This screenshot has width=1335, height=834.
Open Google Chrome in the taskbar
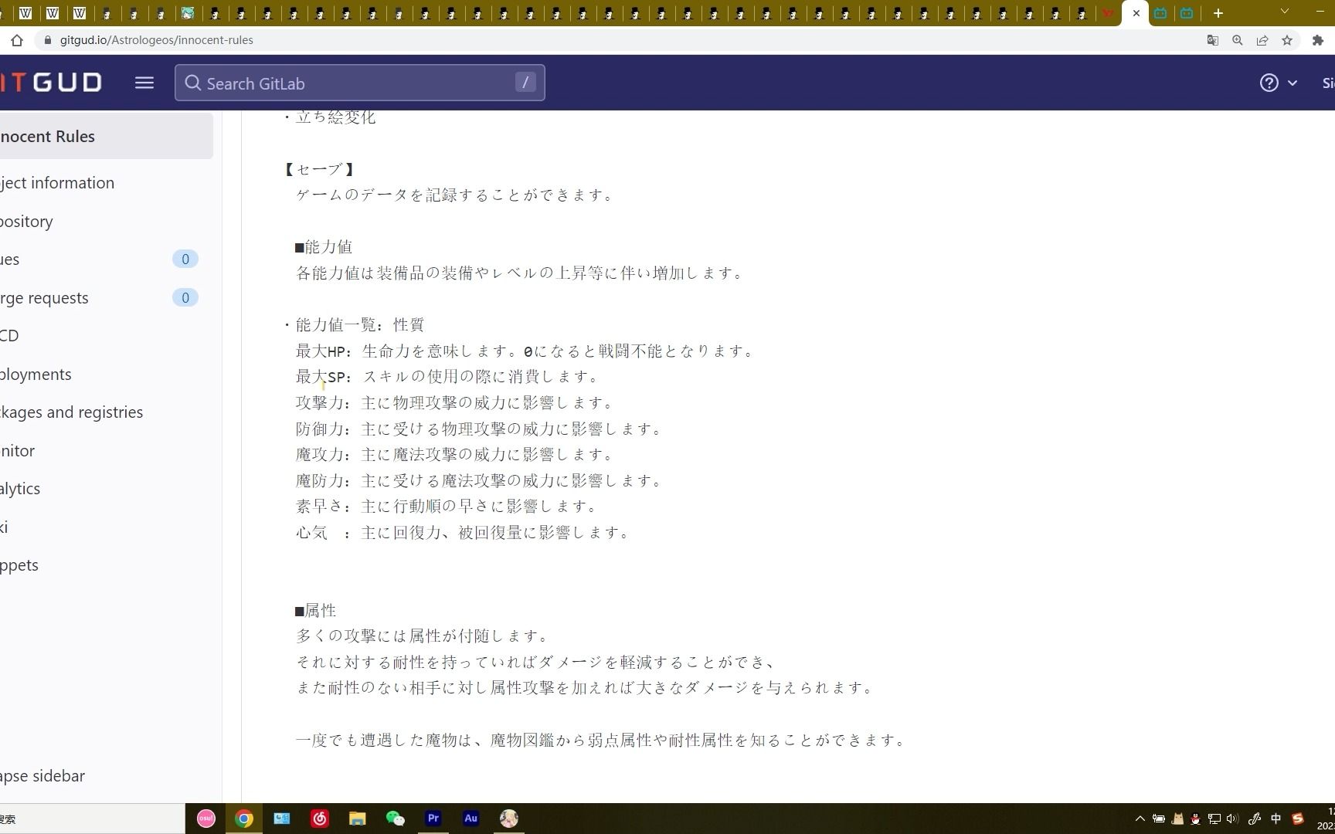click(x=244, y=819)
